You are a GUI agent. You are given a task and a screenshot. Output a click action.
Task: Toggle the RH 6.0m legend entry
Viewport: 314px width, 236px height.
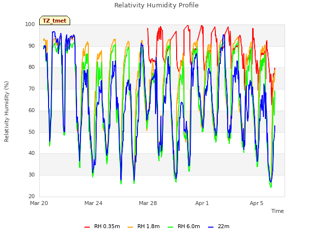pyautogui.click(x=184, y=226)
